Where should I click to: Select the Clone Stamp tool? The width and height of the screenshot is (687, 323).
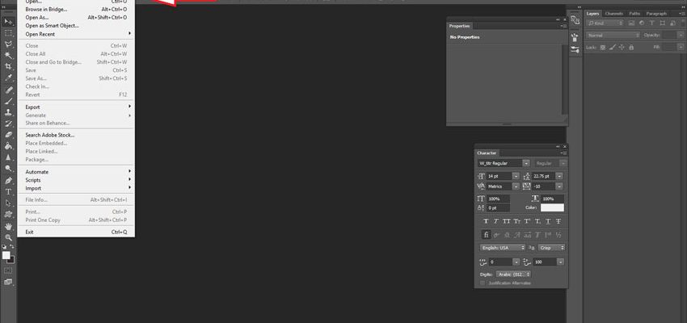[8, 112]
